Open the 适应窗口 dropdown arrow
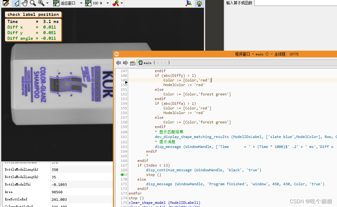This screenshot has height=207, width=337. coord(81,3)
